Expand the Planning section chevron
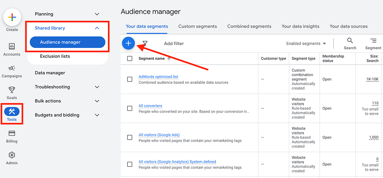The image size is (383, 178). (97, 14)
